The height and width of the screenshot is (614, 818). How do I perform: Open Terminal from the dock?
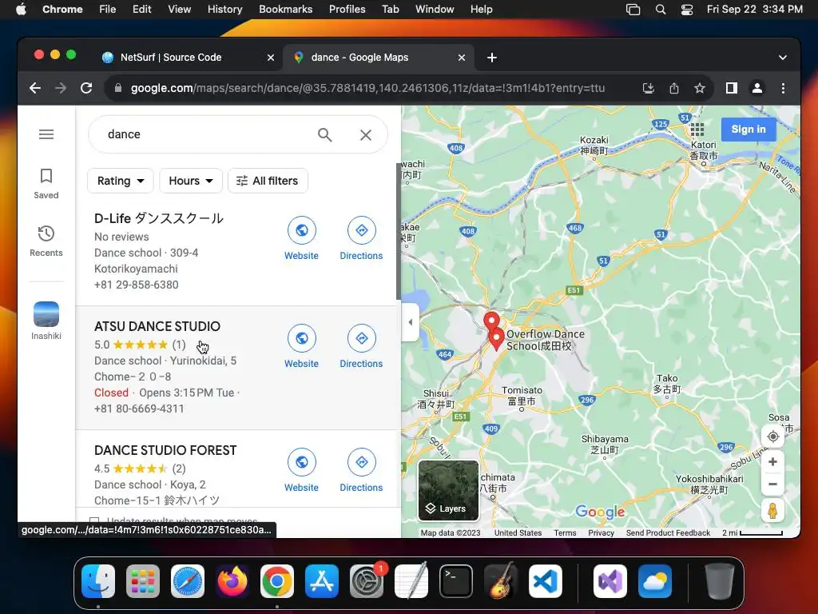(x=456, y=581)
